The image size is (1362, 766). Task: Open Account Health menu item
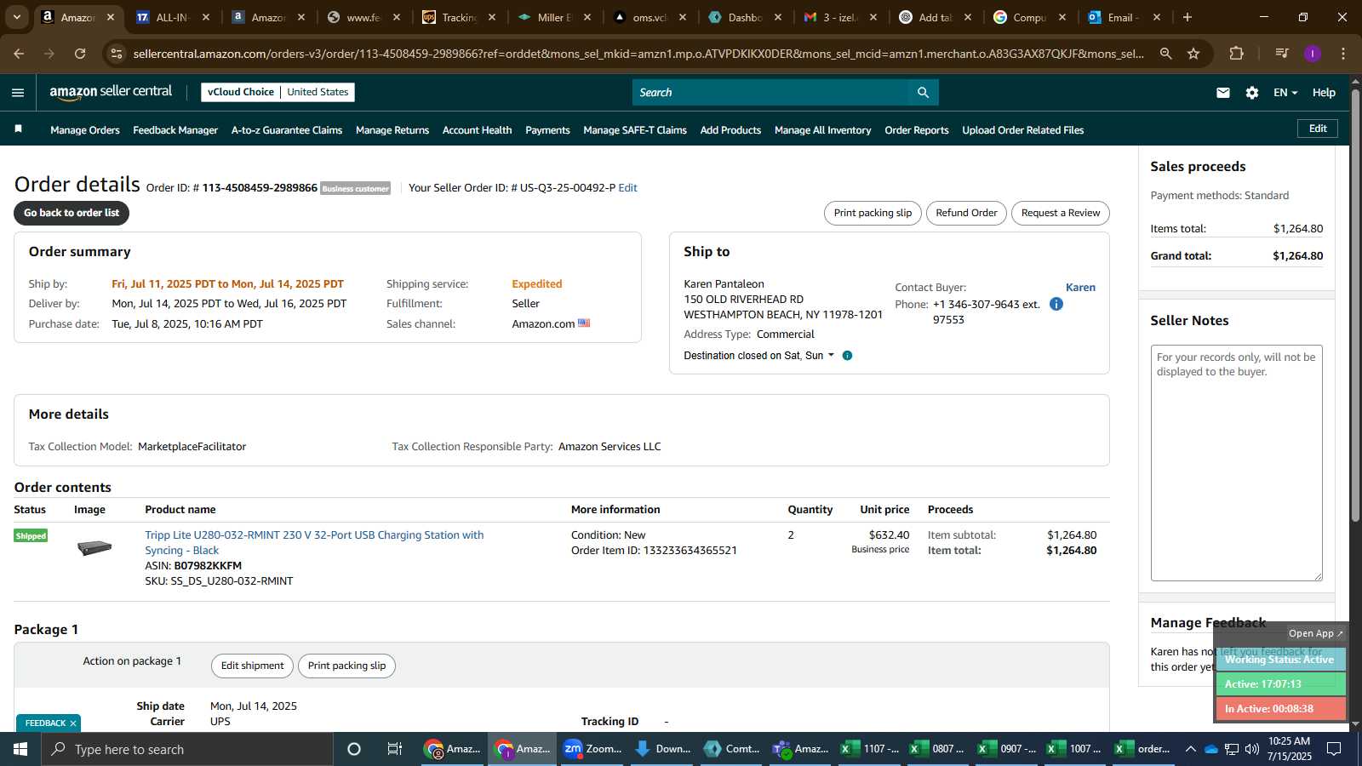point(477,130)
